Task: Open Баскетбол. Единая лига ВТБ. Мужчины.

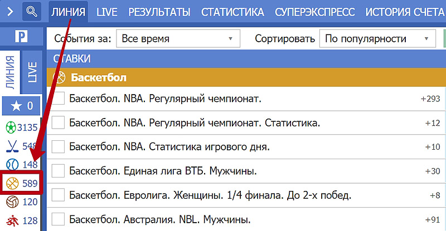Action: (x=163, y=171)
